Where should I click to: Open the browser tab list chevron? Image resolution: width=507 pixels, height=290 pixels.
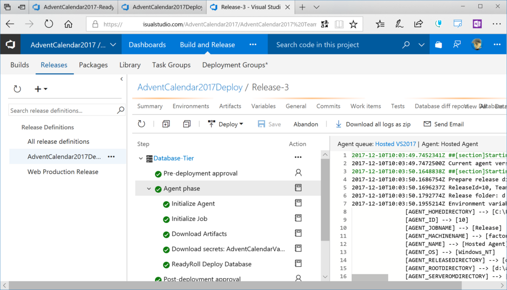coord(316,7)
